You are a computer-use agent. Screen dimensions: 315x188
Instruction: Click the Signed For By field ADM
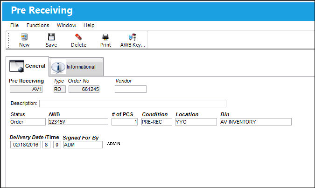click(x=83, y=145)
